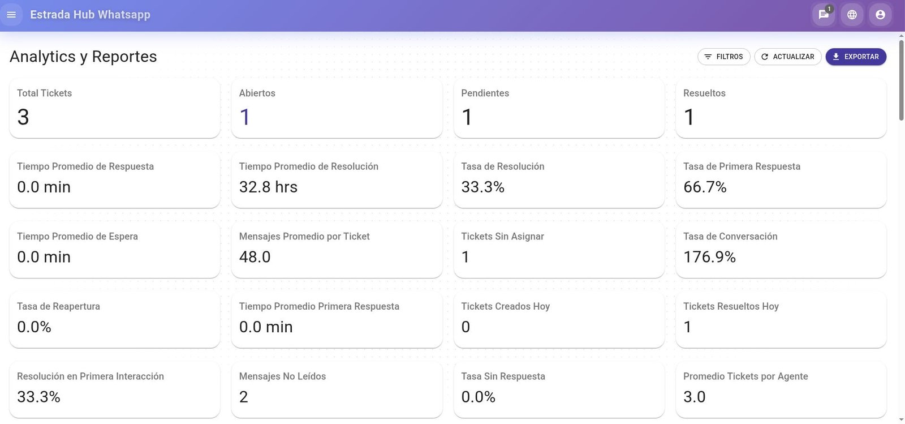
Task: Open the hamburger navigation menu
Action: (11, 15)
